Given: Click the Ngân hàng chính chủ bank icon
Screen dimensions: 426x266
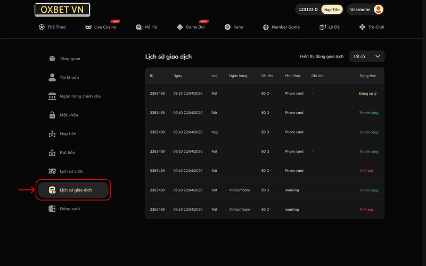Looking at the screenshot, I should 52,96.
